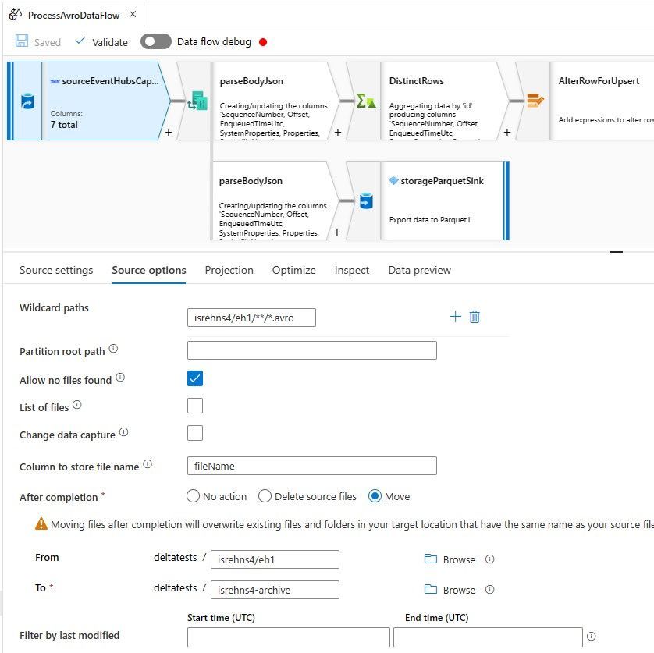The width and height of the screenshot is (654, 653).
Task: Select the Delete source files radio option
Action: (x=265, y=496)
